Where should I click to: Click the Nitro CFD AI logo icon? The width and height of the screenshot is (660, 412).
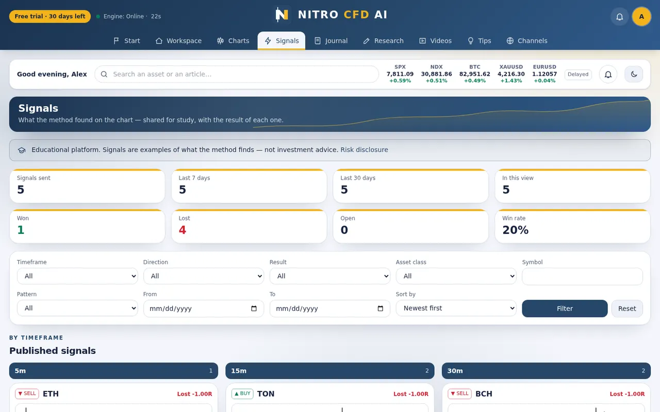point(282,15)
